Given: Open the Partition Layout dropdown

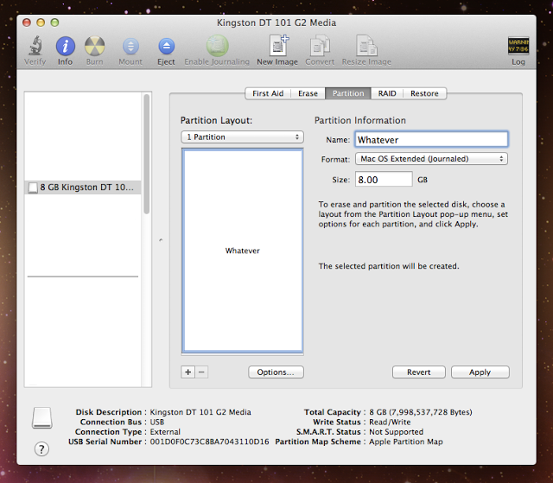Looking at the screenshot, I should [242, 137].
